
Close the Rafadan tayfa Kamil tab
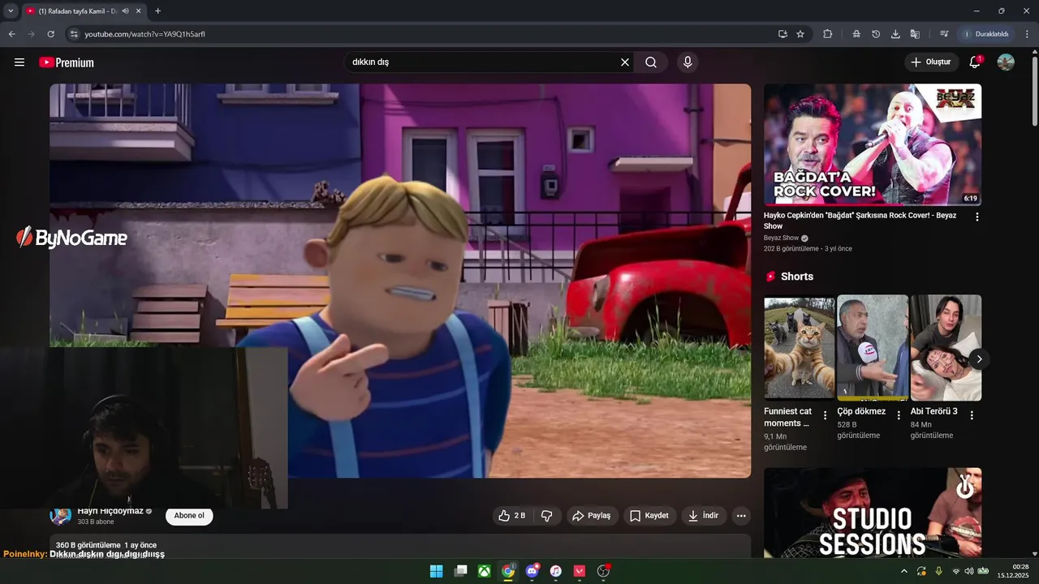(139, 11)
